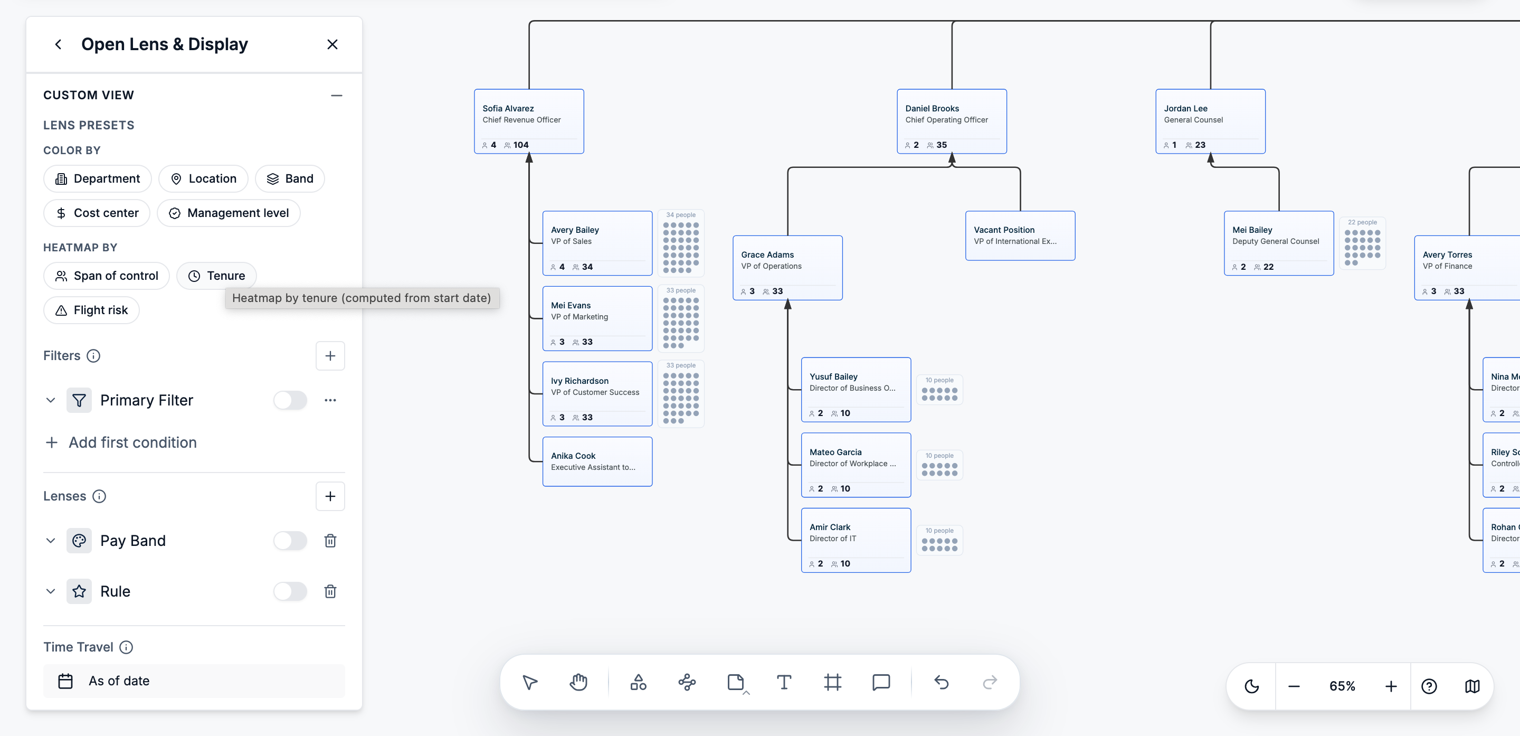The height and width of the screenshot is (736, 1520).
Task: Select the shapes tool in the toolbar
Action: 638,682
